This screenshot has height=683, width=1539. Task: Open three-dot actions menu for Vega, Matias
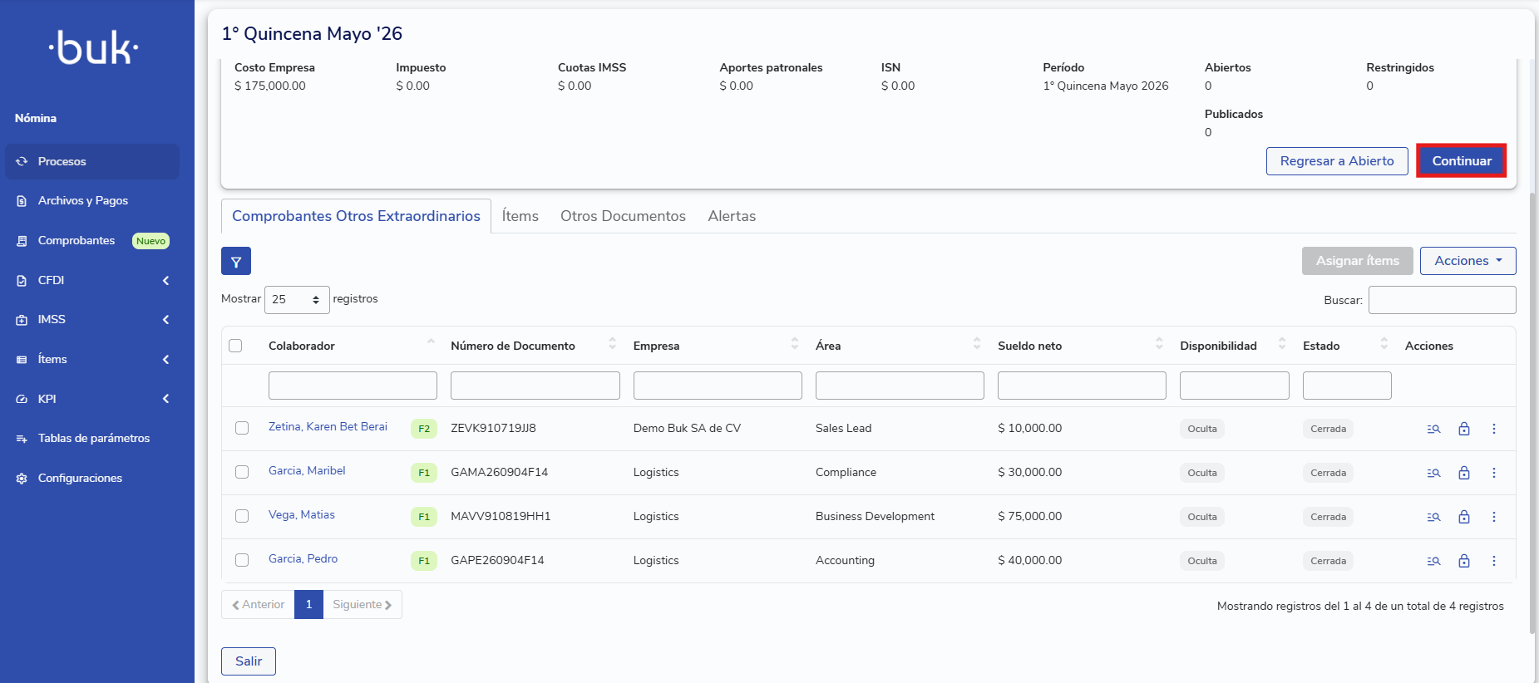click(x=1494, y=517)
